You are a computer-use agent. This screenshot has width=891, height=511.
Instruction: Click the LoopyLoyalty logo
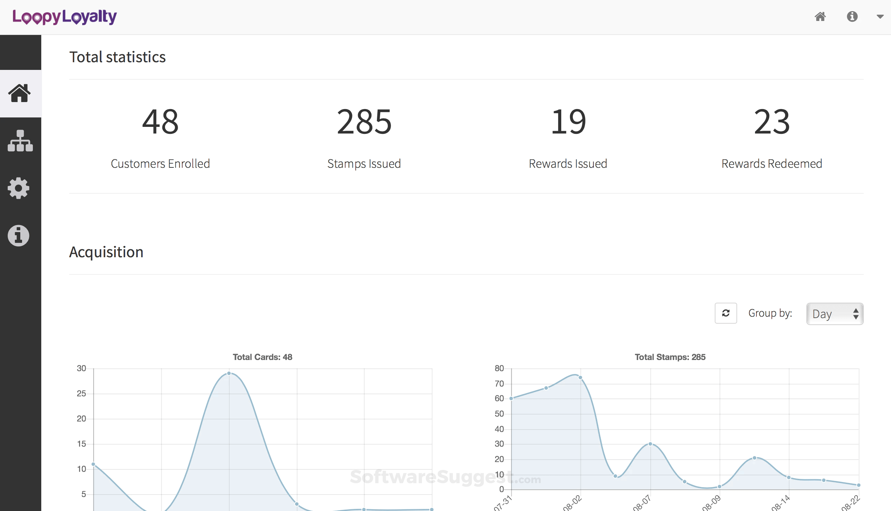click(x=65, y=17)
